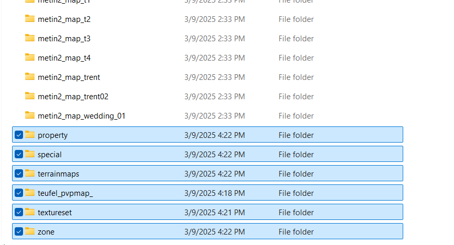Deselect the terrainmaps checkbox

pyautogui.click(x=19, y=174)
